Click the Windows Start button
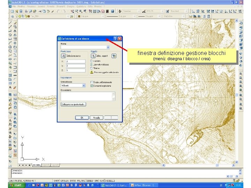This screenshot has width=251, height=188. 17,185
